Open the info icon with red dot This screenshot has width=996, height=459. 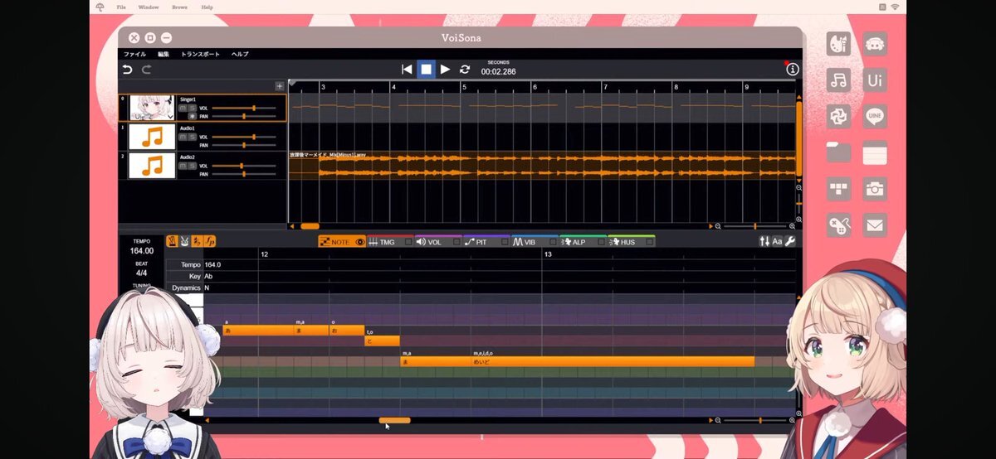(792, 70)
